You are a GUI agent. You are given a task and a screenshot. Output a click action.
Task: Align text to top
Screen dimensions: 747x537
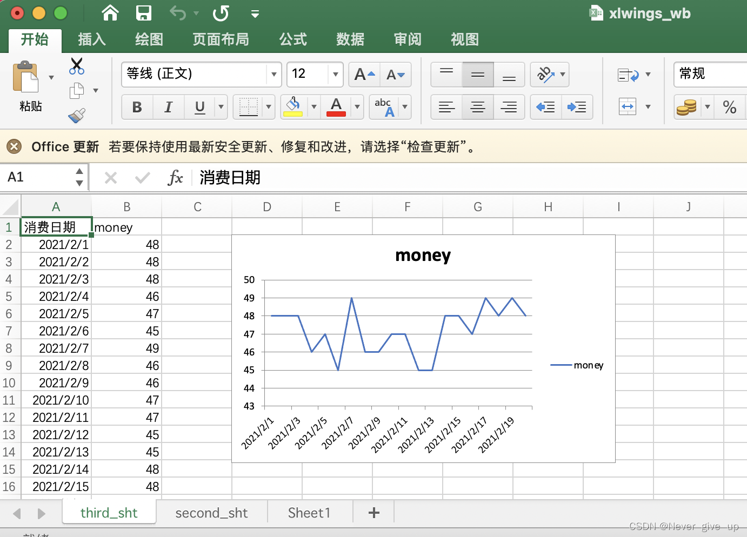(446, 75)
